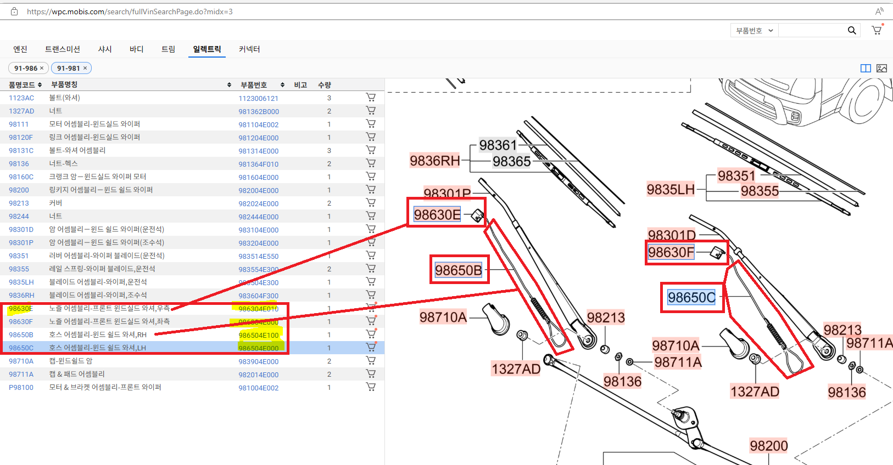The height and width of the screenshot is (465, 893).
Task: Open the 커넥터 category tab
Action: pyautogui.click(x=249, y=49)
